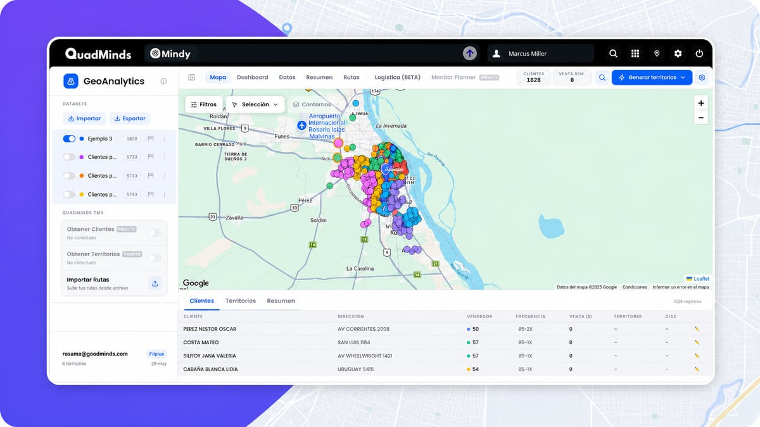Open the Filtros button
This screenshot has width=760, height=427.
point(203,104)
